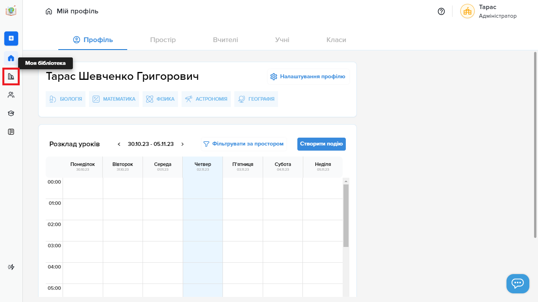
Task: Open the journal list icon in sidebar
Action: 11,132
